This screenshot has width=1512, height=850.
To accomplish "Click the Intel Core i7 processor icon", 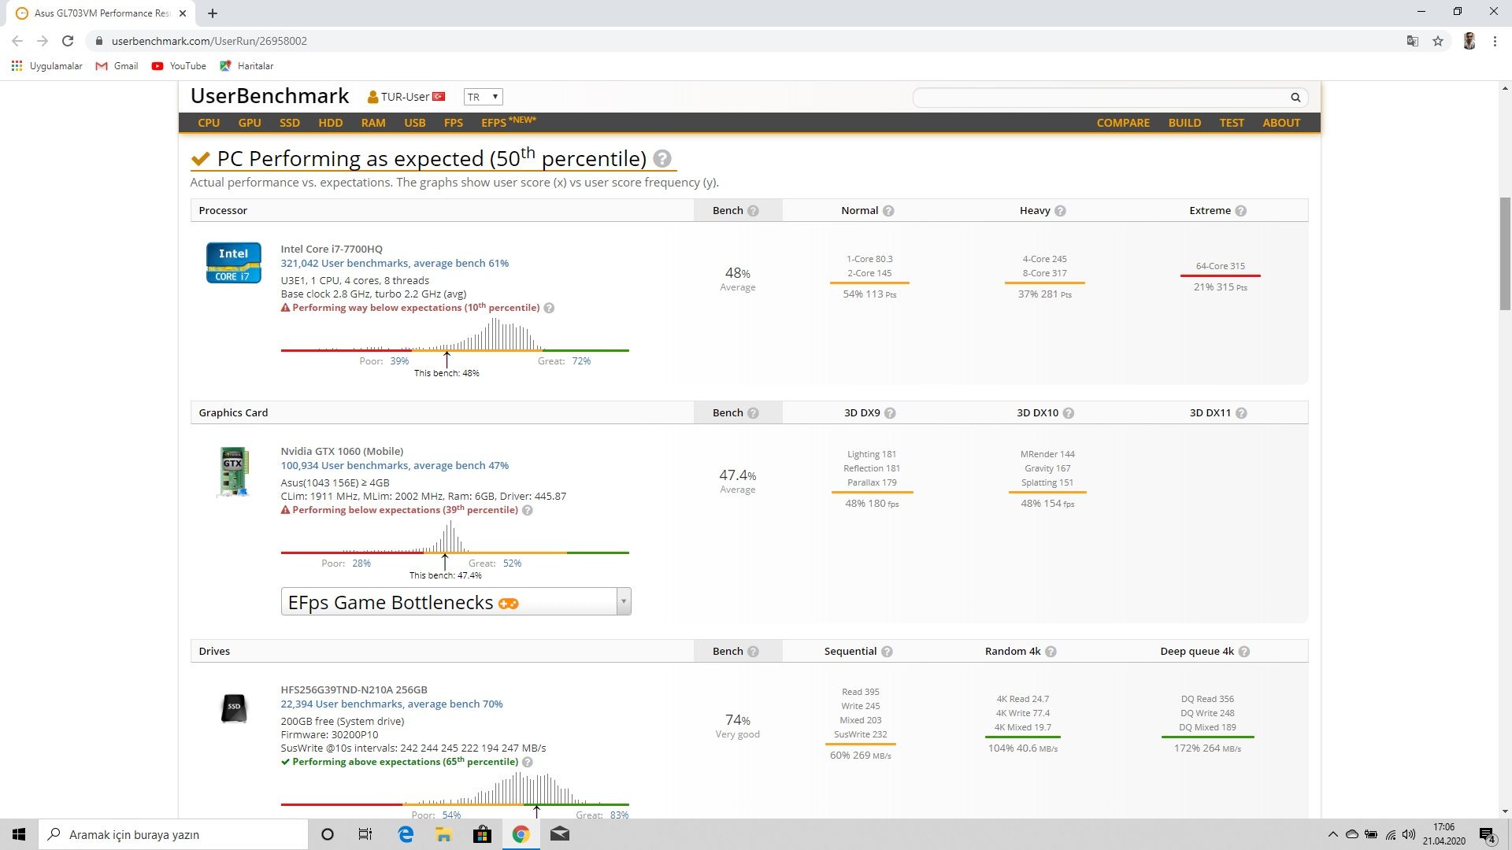I will [x=233, y=263].
